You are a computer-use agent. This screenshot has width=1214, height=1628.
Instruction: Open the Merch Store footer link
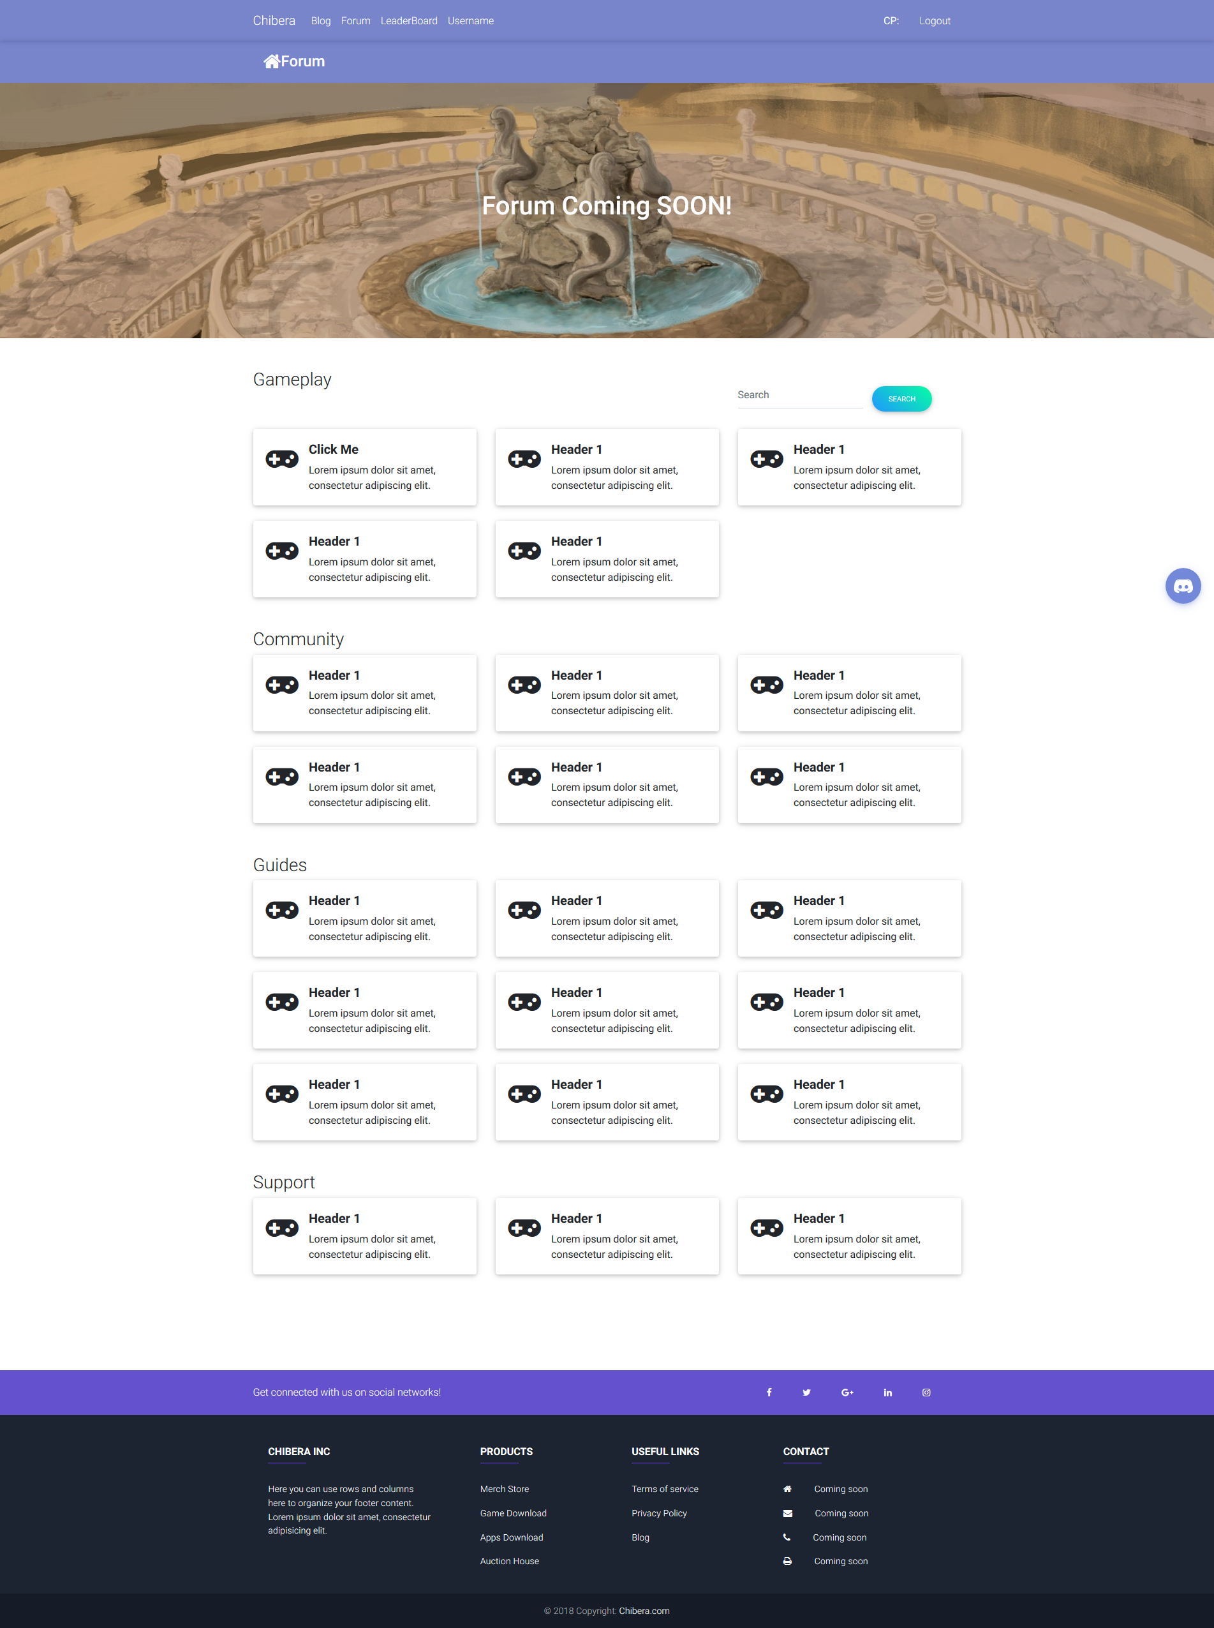[x=504, y=1489]
